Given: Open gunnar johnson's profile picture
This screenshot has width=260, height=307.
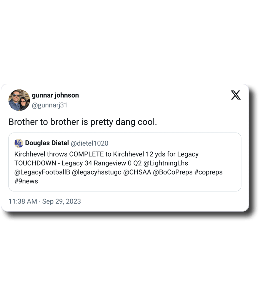Looking at the screenshot, I should coord(19,100).
